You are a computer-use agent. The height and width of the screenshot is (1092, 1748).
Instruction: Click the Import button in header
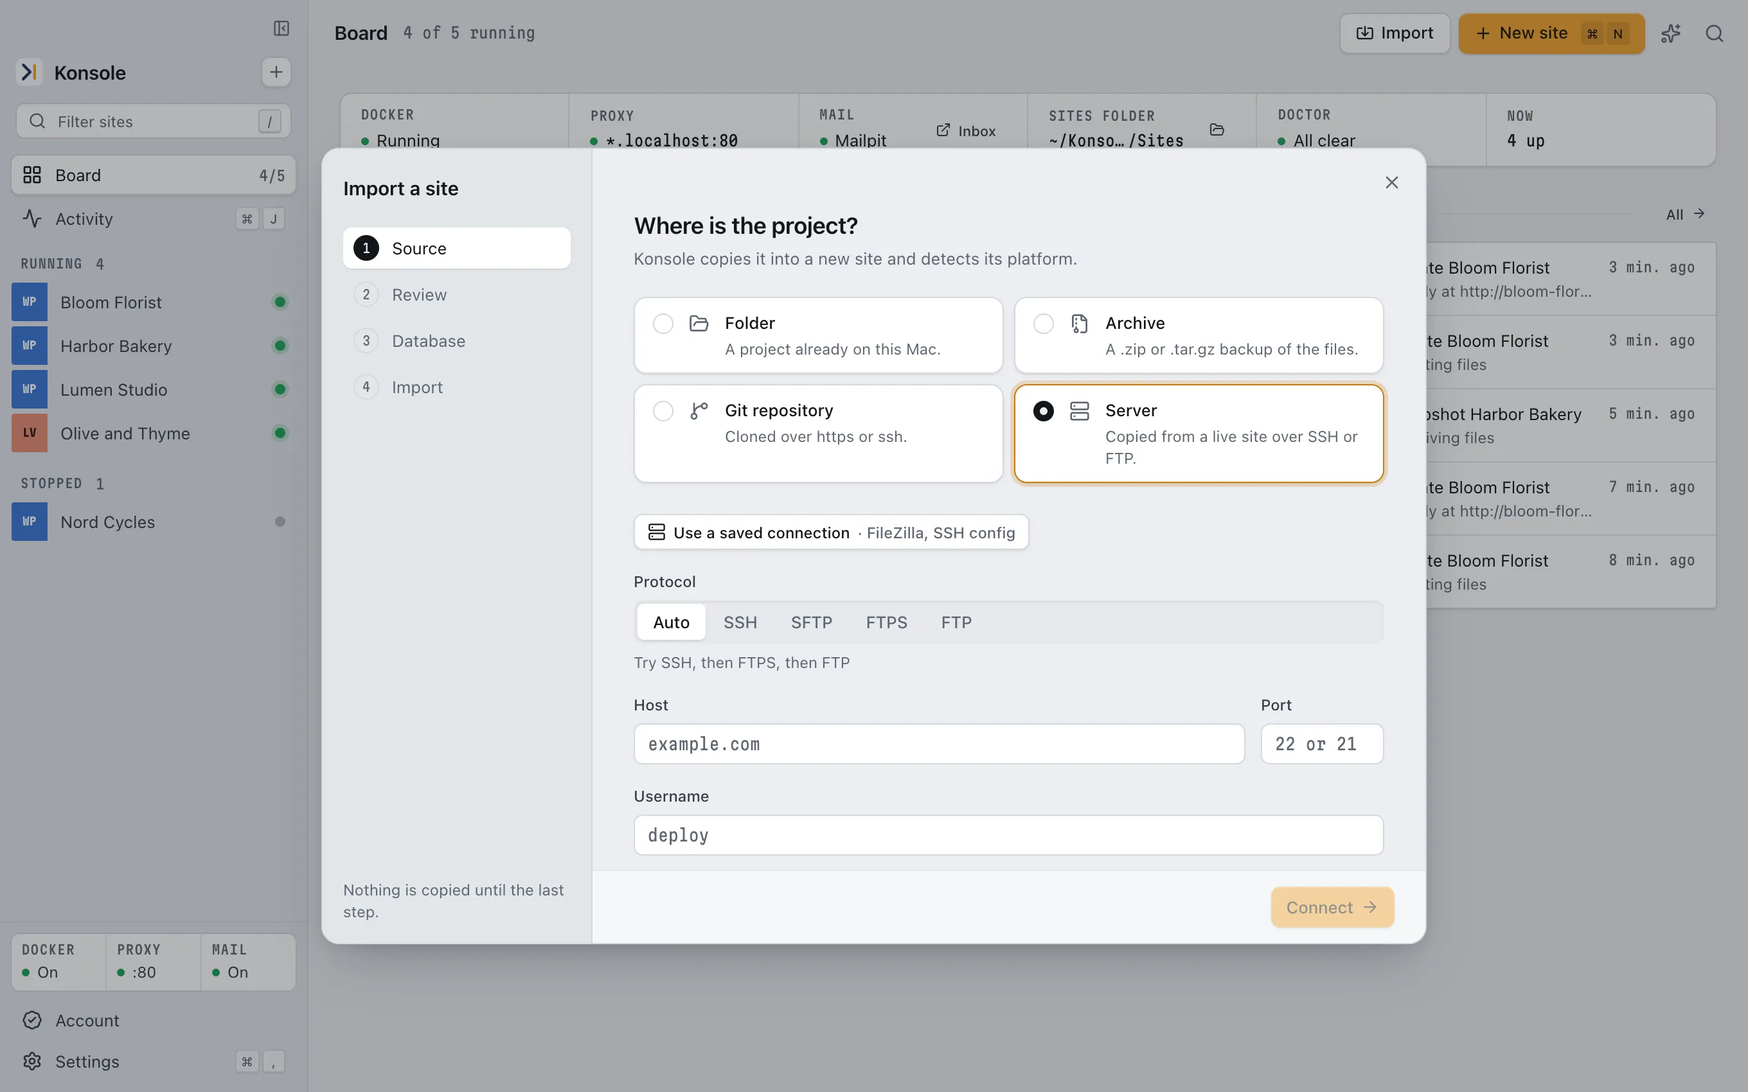1395,33
